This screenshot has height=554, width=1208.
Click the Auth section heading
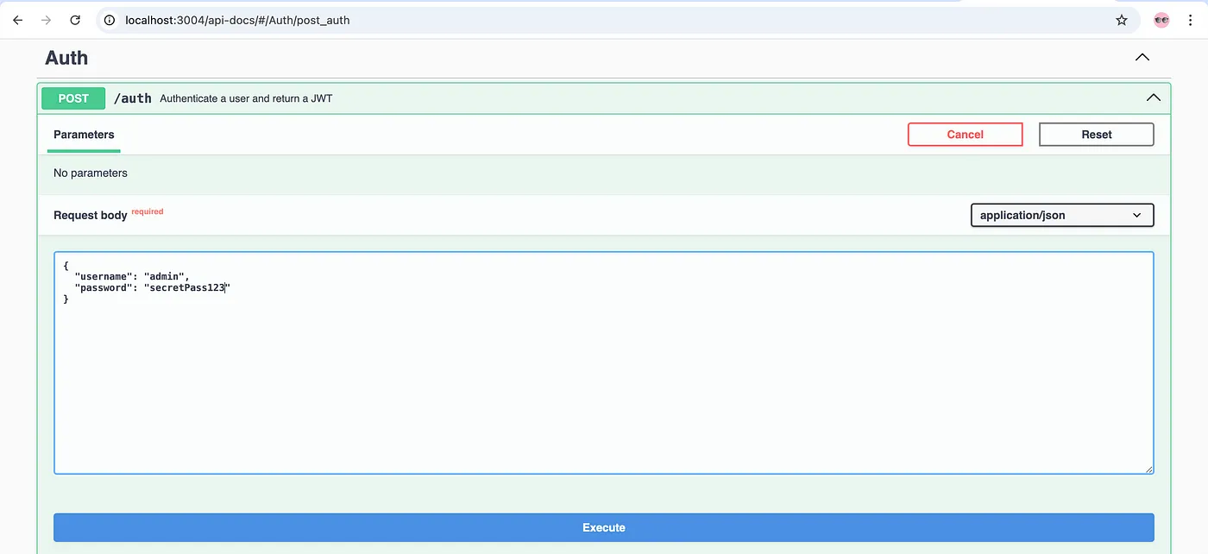click(x=66, y=58)
